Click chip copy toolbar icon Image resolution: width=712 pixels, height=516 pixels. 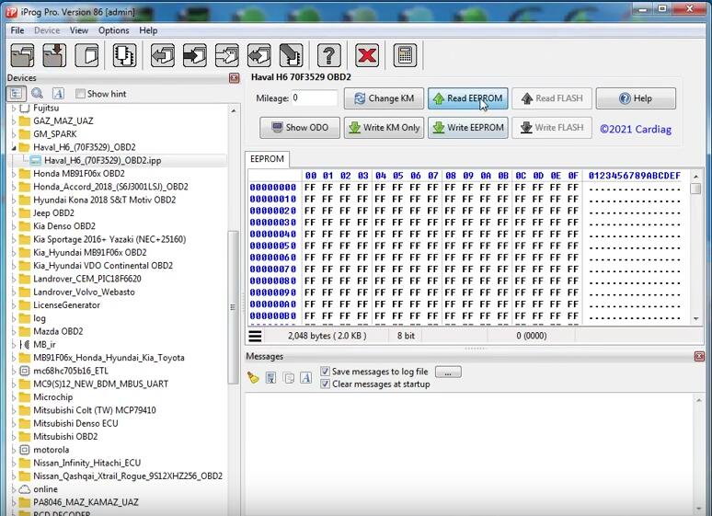[x=124, y=55]
